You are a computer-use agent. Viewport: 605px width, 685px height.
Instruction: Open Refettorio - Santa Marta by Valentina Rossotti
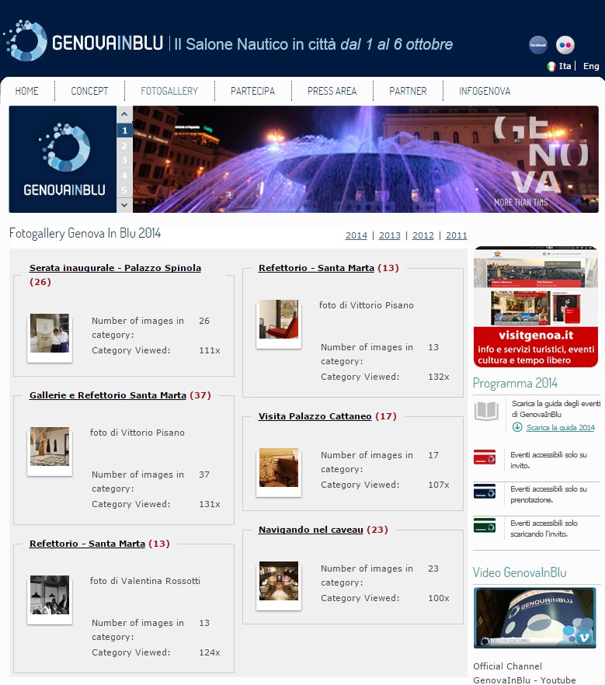87,544
